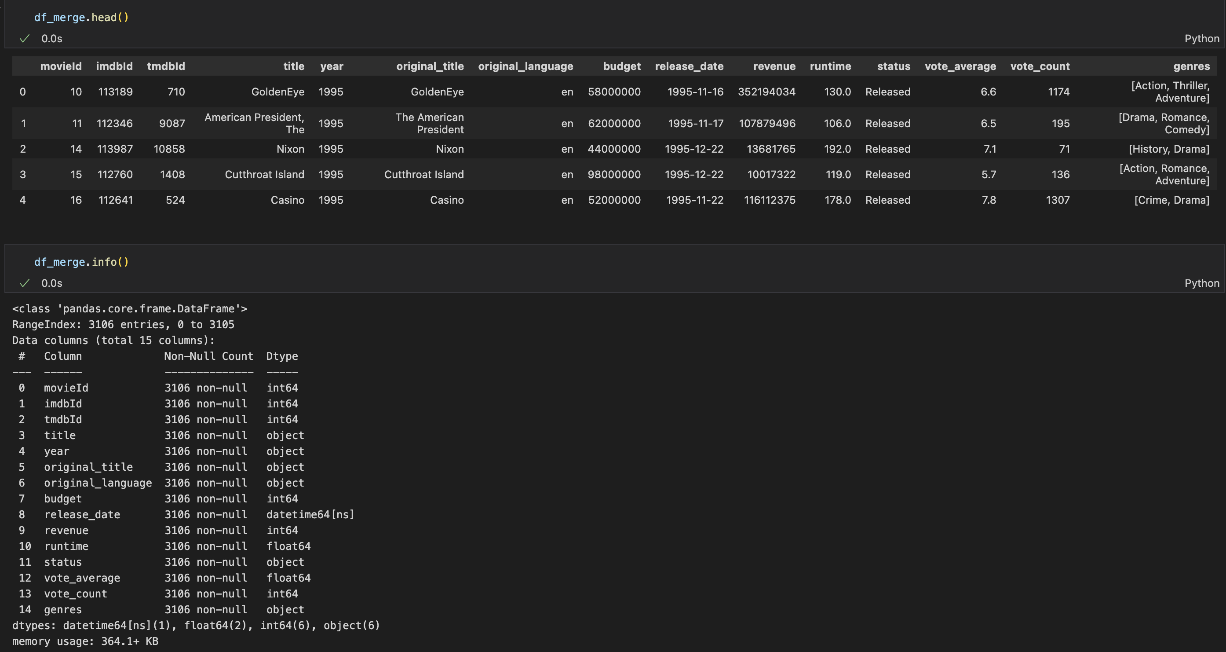Image resolution: width=1226 pixels, height=652 pixels.
Task: Select the Casino title cell
Action: coord(288,200)
